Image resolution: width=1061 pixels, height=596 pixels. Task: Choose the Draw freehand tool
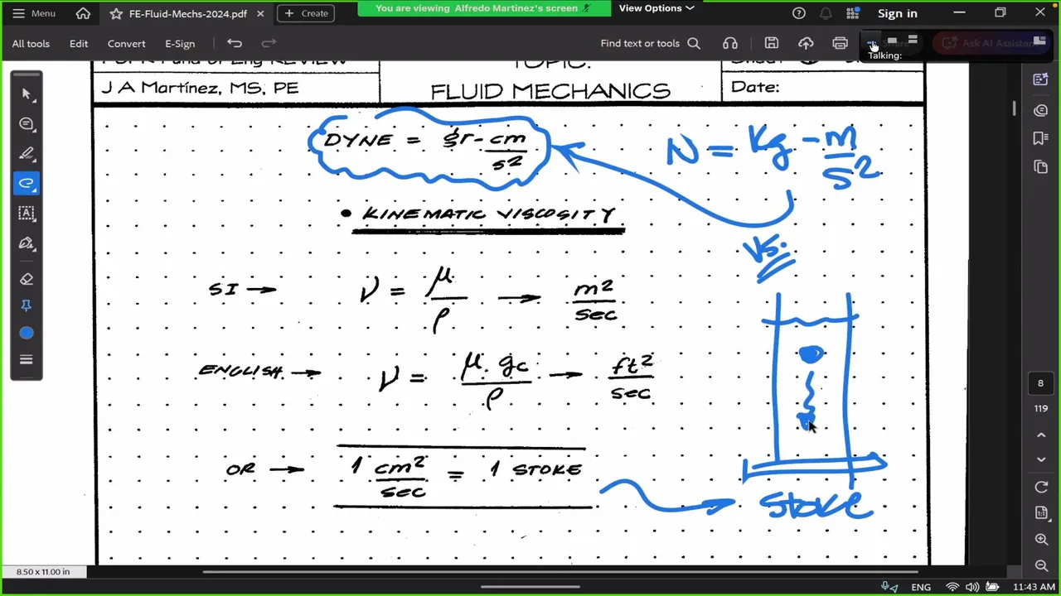point(27,183)
